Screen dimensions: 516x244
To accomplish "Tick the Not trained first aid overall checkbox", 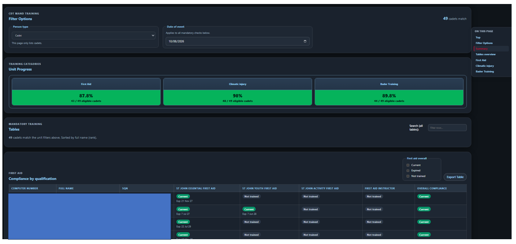I will [x=408, y=176].
